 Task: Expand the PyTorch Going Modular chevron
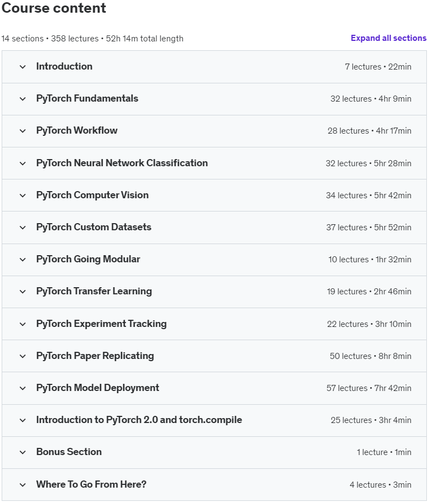(x=23, y=260)
